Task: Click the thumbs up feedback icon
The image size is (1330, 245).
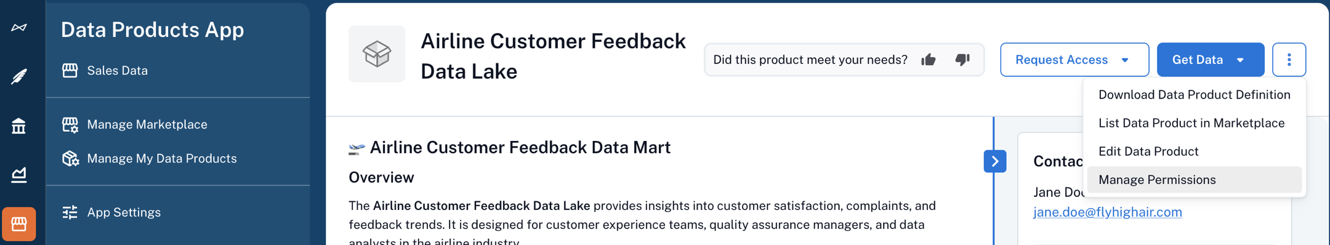Action: click(929, 60)
